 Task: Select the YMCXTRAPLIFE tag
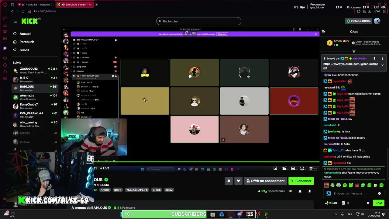point(137,190)
